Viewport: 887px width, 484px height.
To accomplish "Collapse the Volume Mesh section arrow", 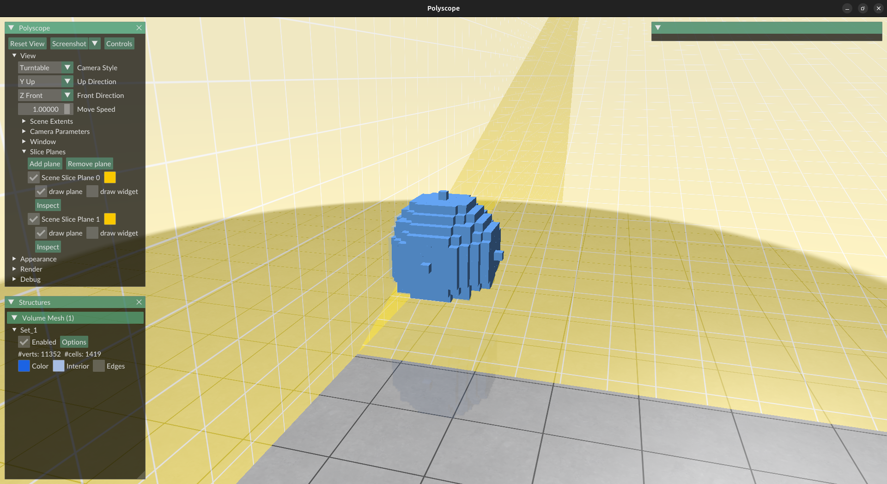I will click(14, 318).
